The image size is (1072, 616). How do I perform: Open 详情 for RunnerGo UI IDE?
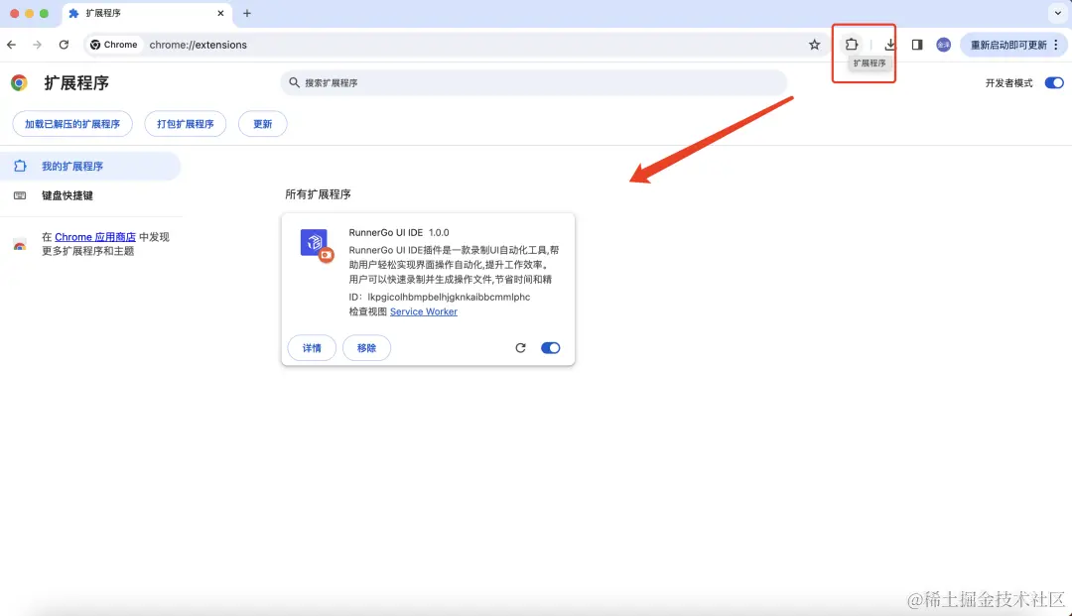(x=312, y=347)
